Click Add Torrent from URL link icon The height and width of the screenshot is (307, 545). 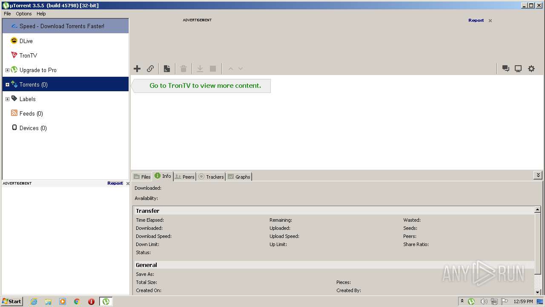coord(150,69)
